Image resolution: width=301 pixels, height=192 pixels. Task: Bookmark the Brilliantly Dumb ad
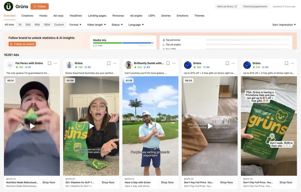pyautogui.click(x=168, y=63)
